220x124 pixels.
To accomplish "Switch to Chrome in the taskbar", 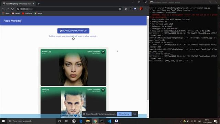I will 95,121.
